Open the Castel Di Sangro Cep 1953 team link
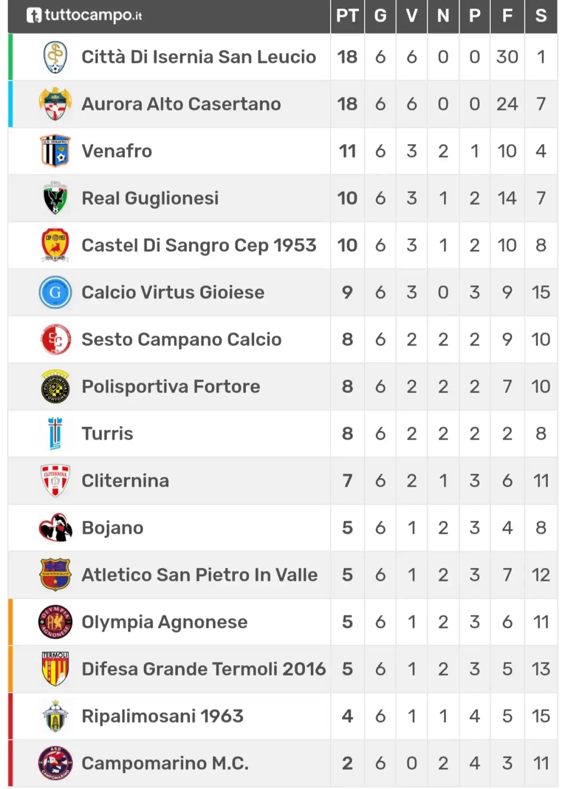Viewport: 565px width, 789px height. 199,245
